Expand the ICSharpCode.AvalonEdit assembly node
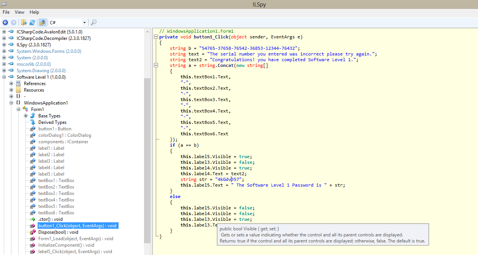This screenshot has height=255, width=478. [4, 32]
